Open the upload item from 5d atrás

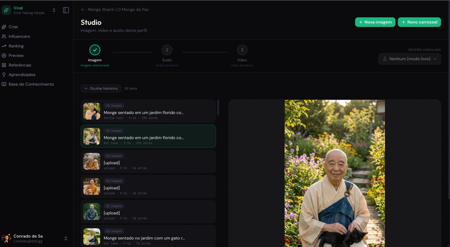pyautogui.click(x=148, y=211)
